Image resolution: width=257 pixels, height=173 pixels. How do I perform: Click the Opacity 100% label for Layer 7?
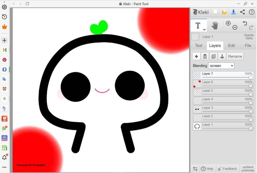click(249, 37)
